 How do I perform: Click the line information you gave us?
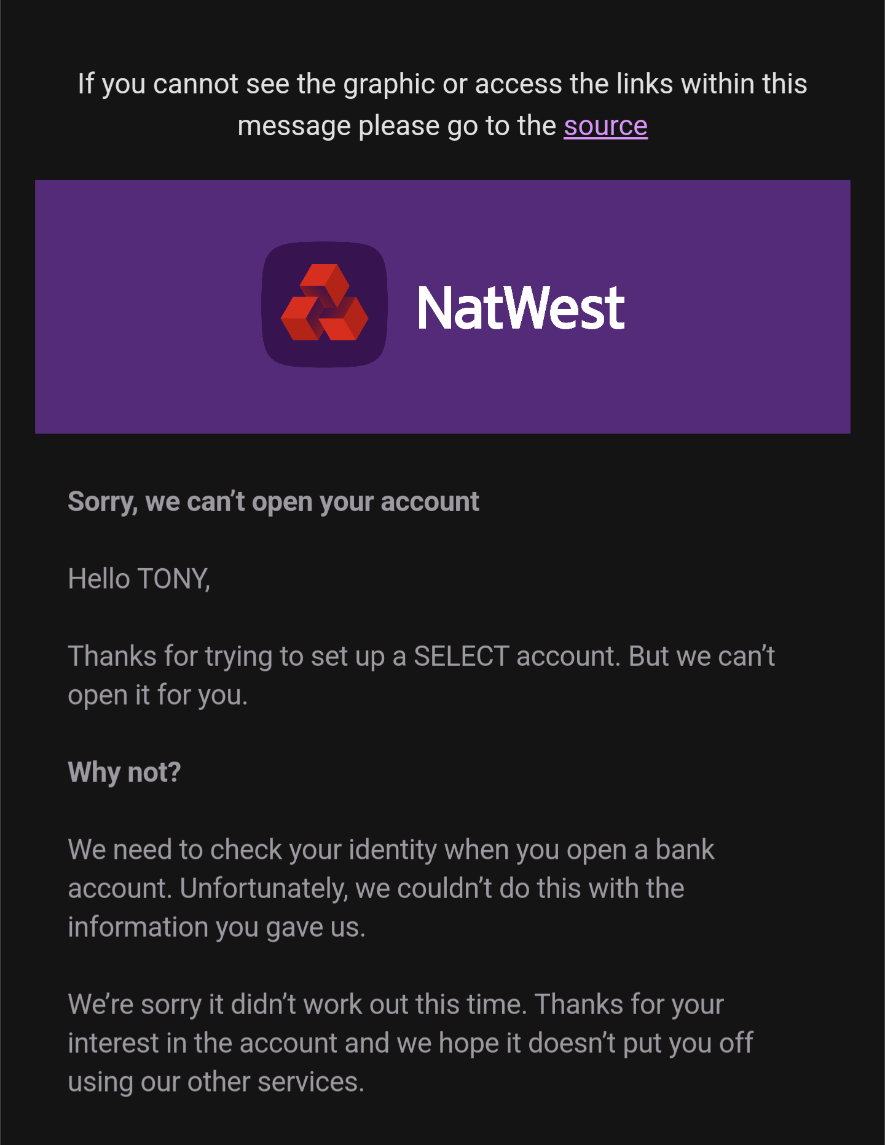pyautogui.click(x=216, y=928)
